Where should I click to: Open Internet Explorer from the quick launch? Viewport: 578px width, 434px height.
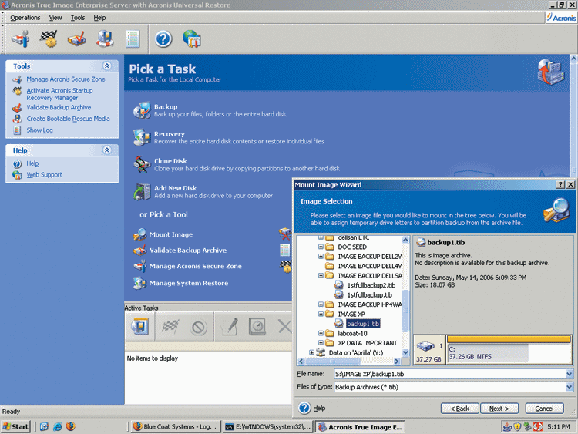[58, 426]
